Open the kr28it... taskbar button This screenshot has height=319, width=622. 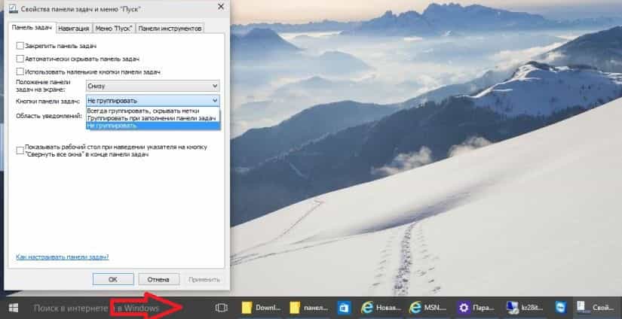tap(525, 308)
